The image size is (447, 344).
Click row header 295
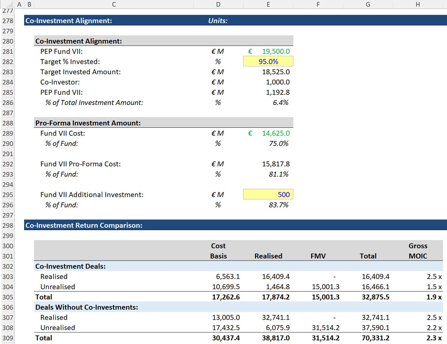[x=8, y=195]
